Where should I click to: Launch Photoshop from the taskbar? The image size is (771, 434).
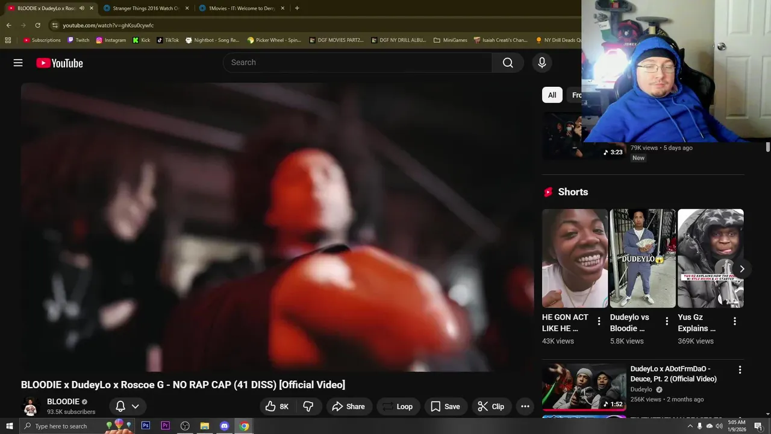pyautogui.click(x=146, y=426)
